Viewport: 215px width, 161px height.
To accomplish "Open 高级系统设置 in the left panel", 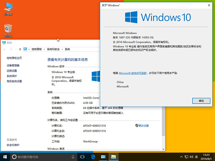I will click(x=14, y=81).
